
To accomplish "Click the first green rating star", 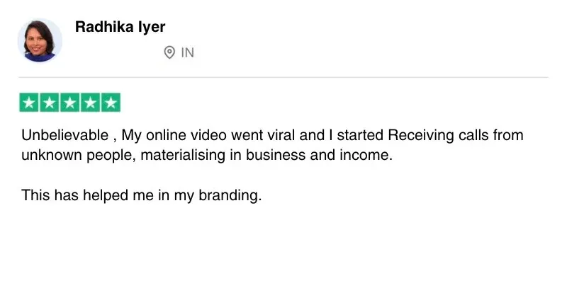I will coord(30,103).
